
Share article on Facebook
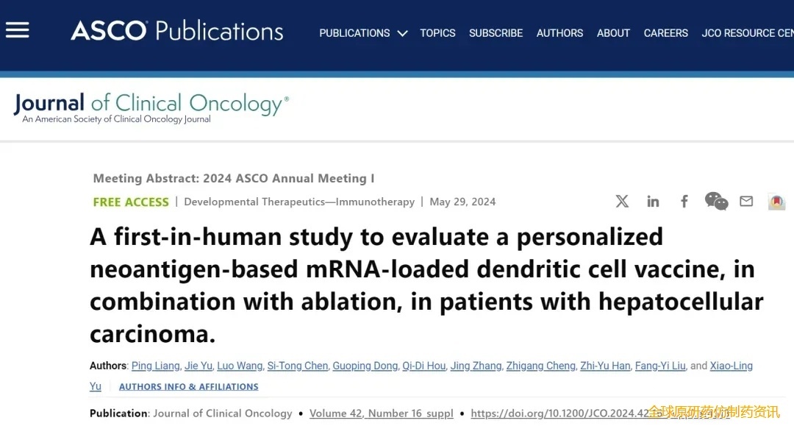684,202
